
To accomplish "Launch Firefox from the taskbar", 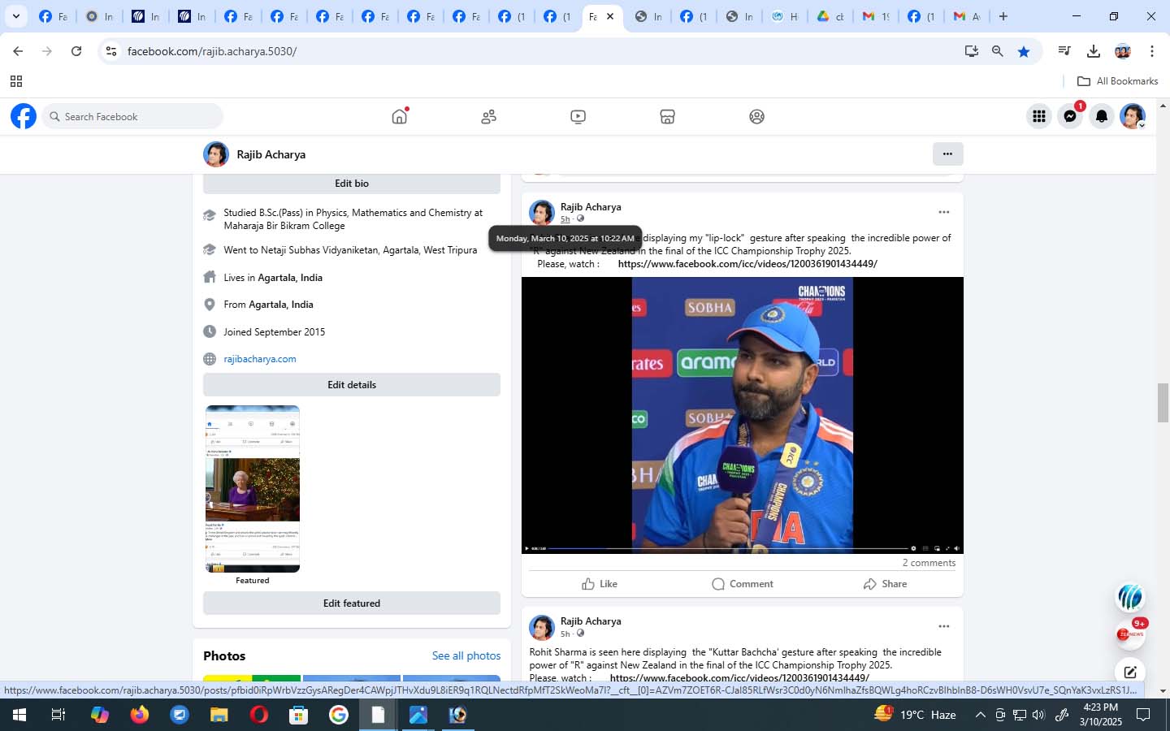I will 140,715.
